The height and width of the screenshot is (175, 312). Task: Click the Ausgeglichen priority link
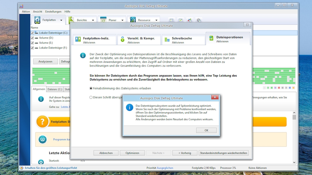(x=165, y=168)
